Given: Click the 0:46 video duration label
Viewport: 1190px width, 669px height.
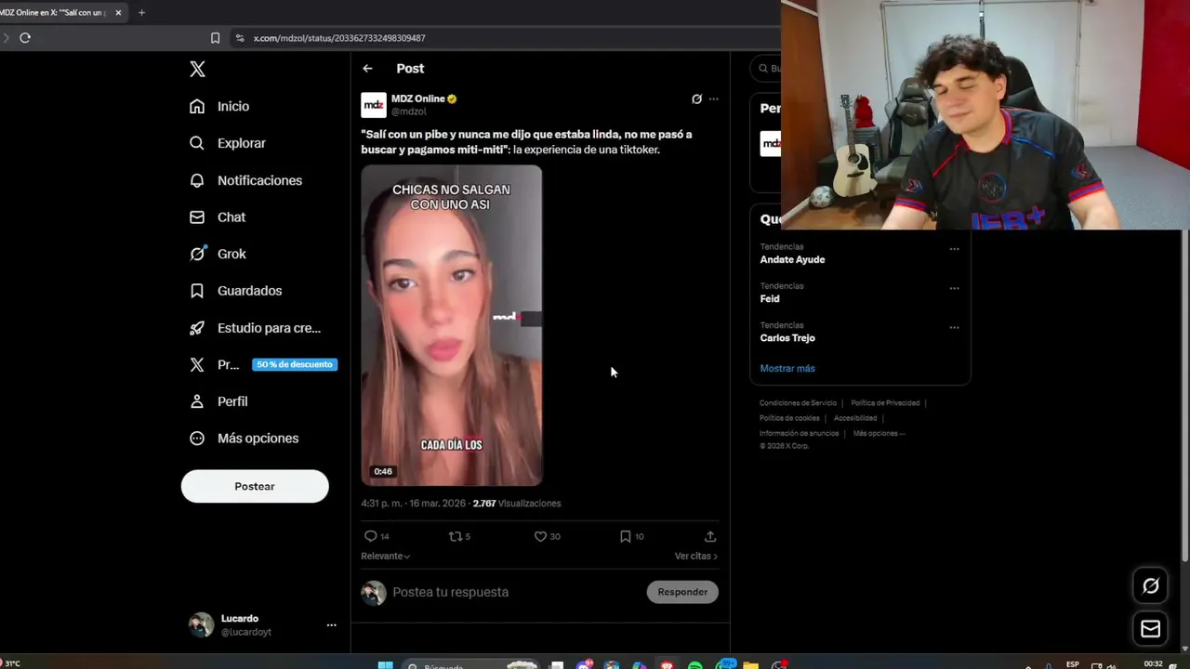Looking at the screenshot, I should [383, 471].
